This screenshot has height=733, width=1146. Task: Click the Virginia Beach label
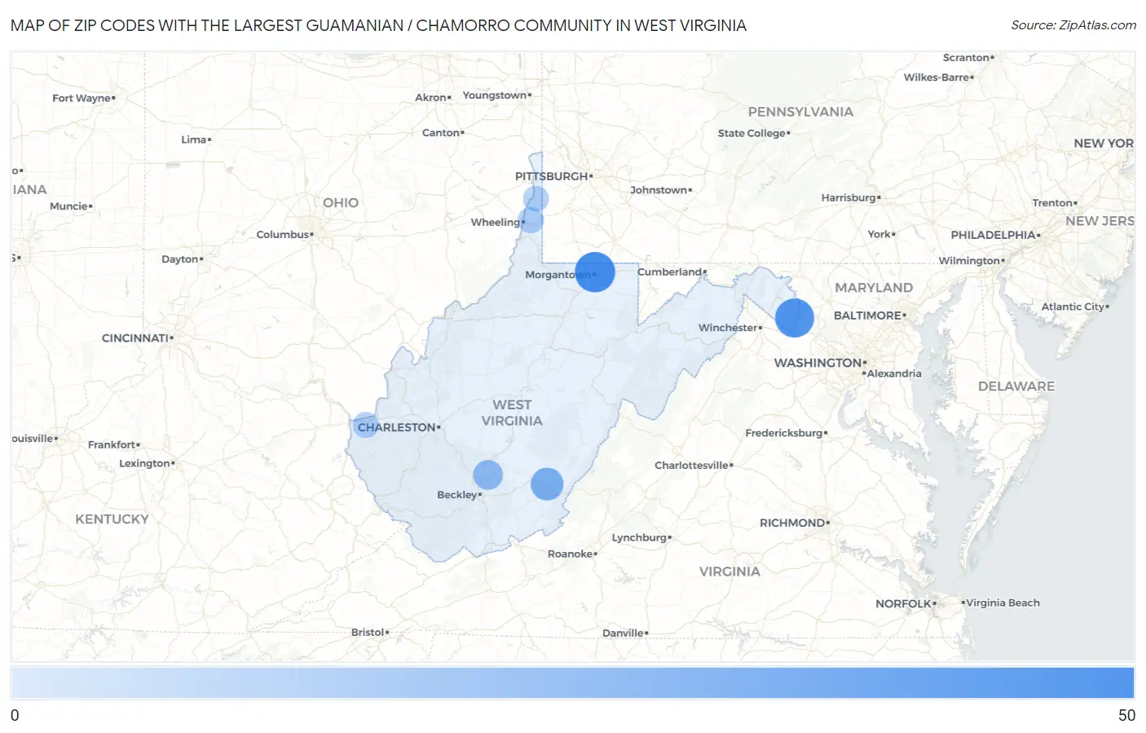click(x=1003, y=603)
